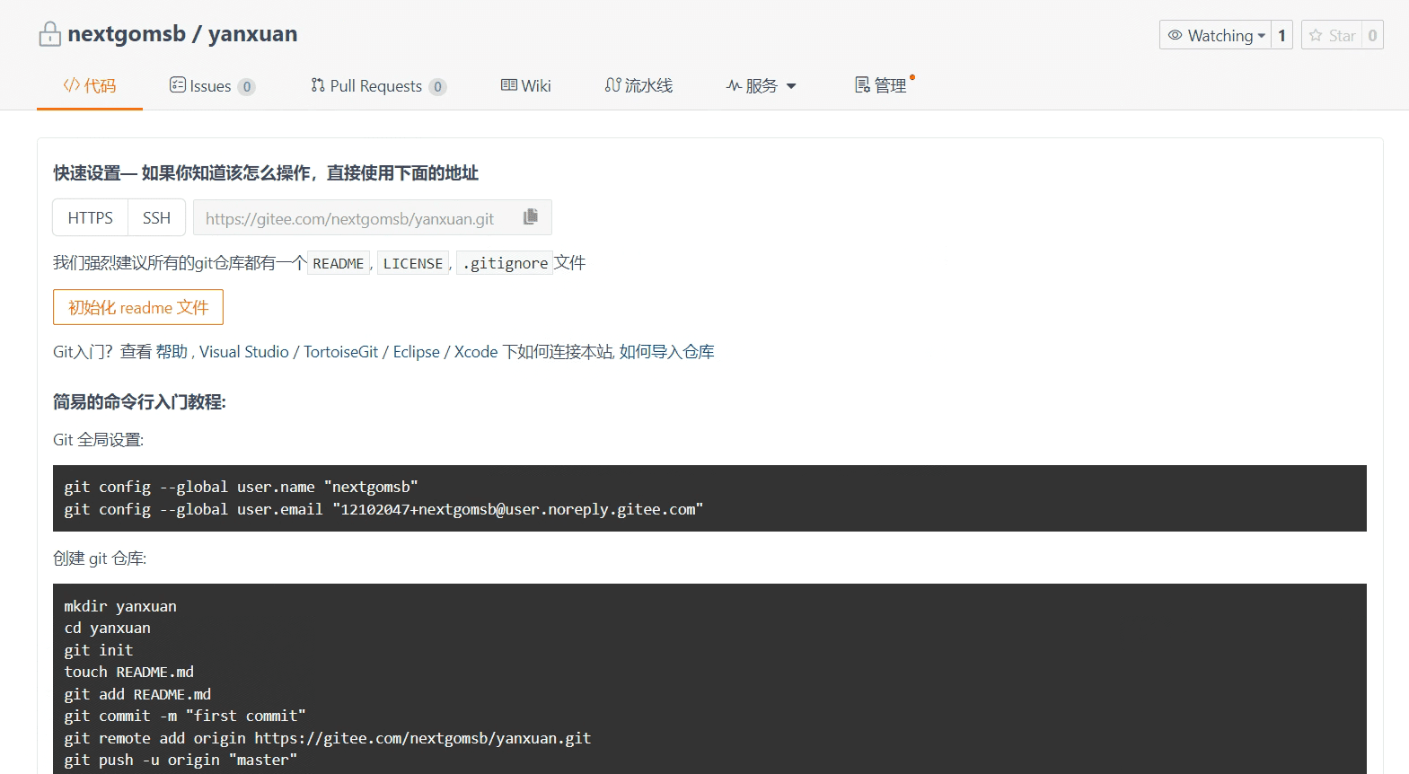
Task: Click the 服务 pulse icon
Action: pyautogui.click(x=734, y=85)
